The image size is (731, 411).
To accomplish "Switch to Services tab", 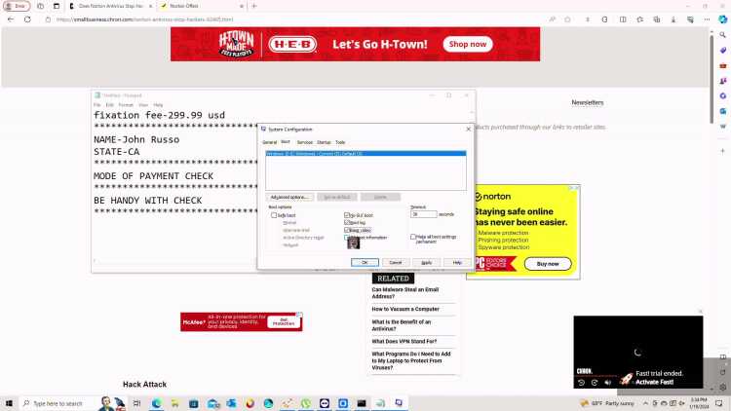I will (x=304, y=142).
